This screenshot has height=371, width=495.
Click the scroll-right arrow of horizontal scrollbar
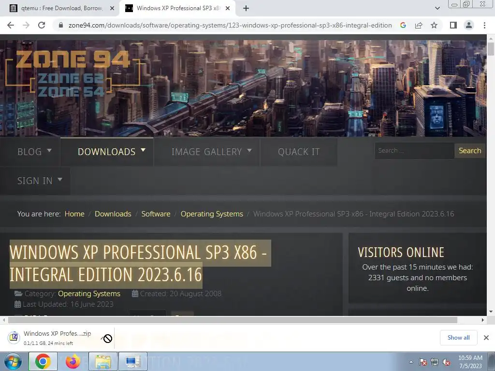tap(483, 320)
